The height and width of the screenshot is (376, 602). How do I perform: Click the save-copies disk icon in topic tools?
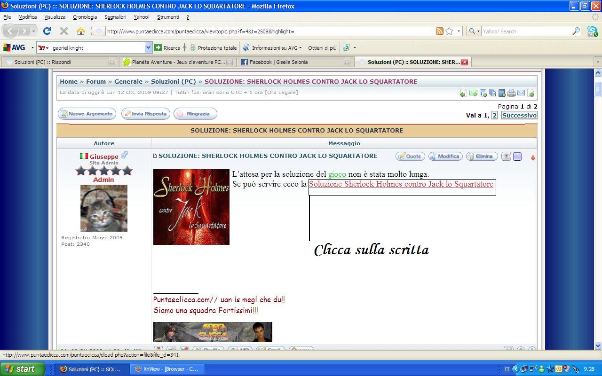[x=492, y=93]
